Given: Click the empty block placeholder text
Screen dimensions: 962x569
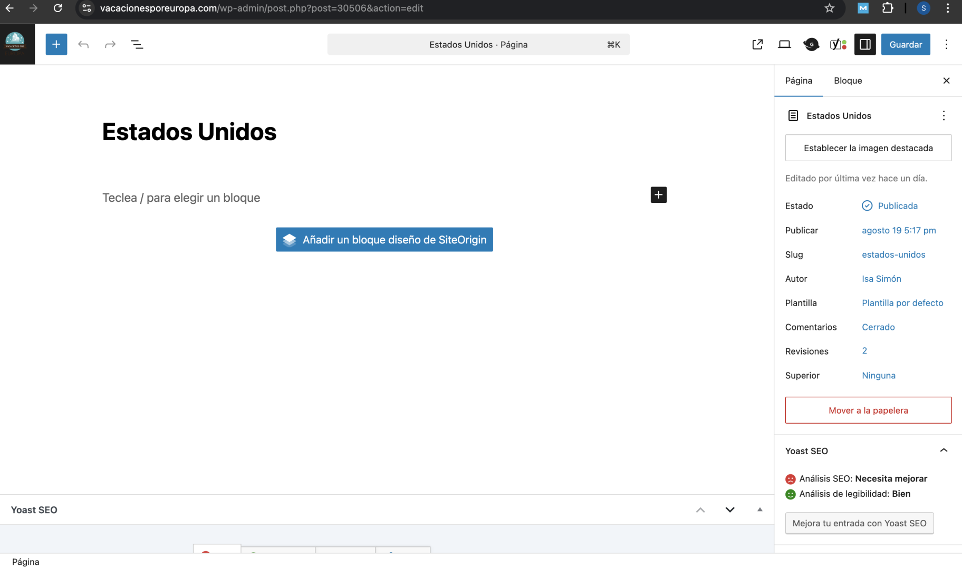Looking at the screenshot, I should tap(181, 198).
